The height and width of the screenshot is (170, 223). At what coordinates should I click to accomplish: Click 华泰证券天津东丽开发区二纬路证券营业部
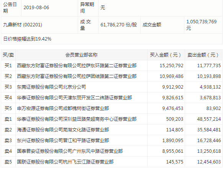pos(74,98)
